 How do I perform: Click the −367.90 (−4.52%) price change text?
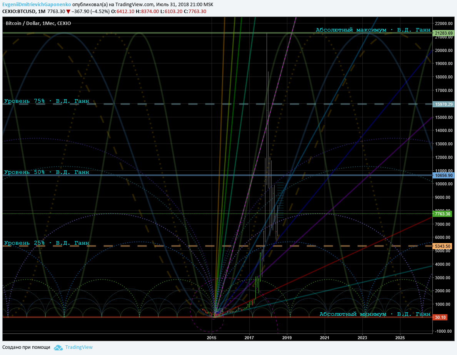[91, 12]
